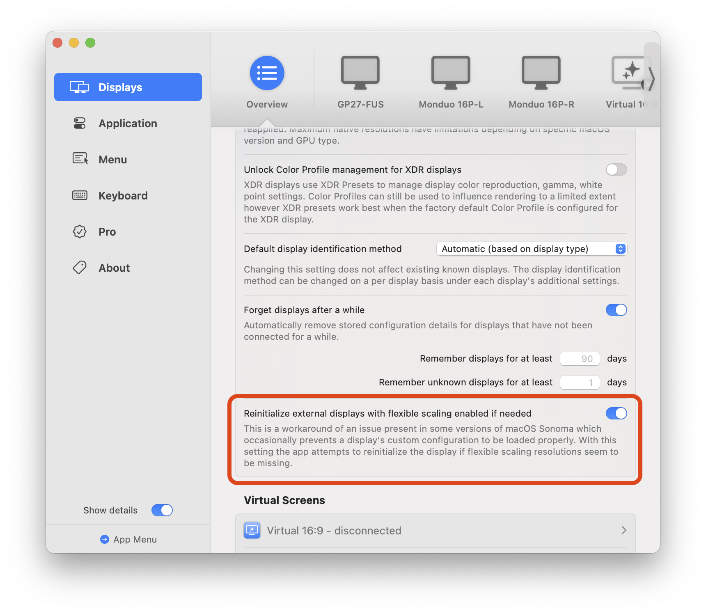This screenshot has height=614, width=706.
Task: Select the Monduo 16P-R display icon
Action: coord(541,73)
